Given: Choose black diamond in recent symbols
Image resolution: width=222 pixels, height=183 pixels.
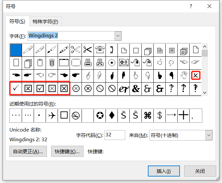Looking at the screenshot, I should point(112,116).
